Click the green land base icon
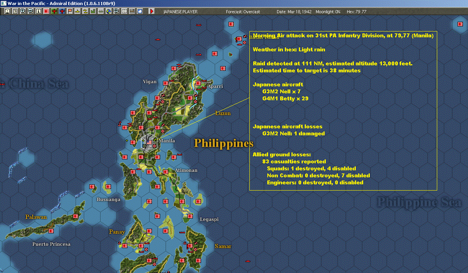Screen dimensions: 468x273 tap(93, 12)
